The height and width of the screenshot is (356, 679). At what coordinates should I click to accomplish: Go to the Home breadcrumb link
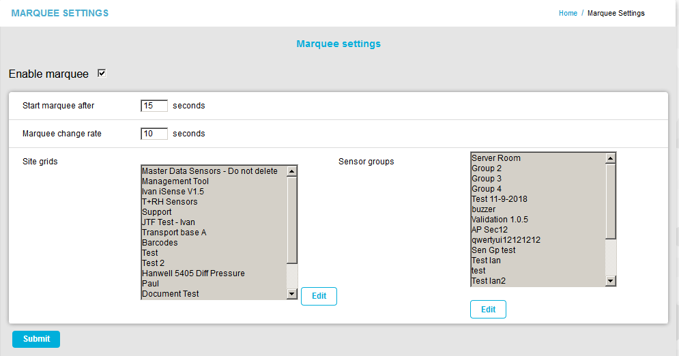pyautogui.click(x=568, y=13)
